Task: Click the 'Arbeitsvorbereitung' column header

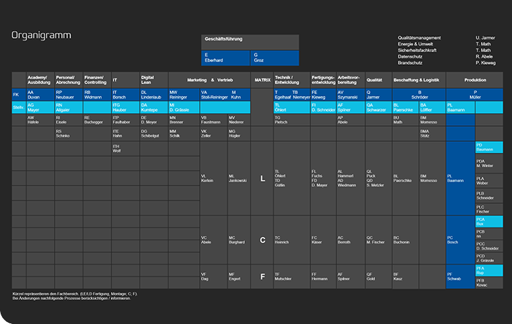Action: [x=351, y=80]
